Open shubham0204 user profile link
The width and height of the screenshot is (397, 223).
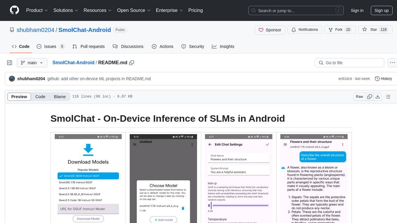coord(36,30)
